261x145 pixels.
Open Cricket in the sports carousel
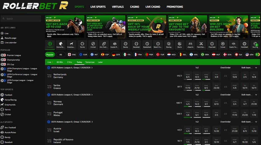click(x=93, y=45)
